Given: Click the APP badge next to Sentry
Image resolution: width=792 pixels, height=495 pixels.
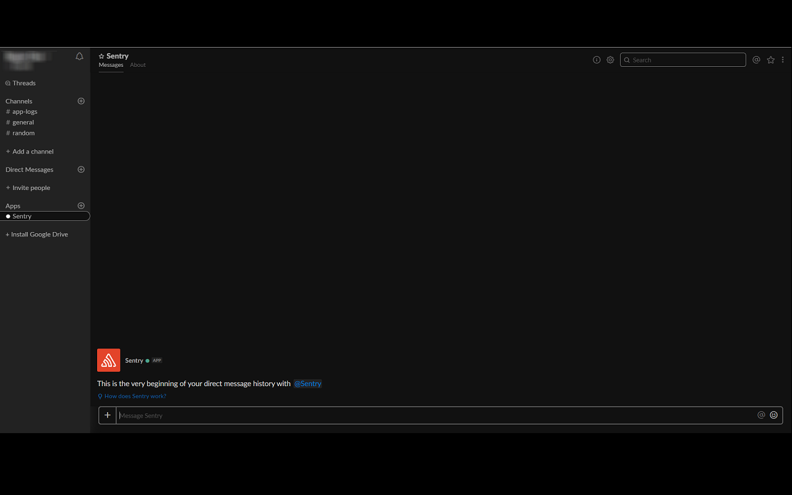Looking at the screenshot, I should pos(157,360).
